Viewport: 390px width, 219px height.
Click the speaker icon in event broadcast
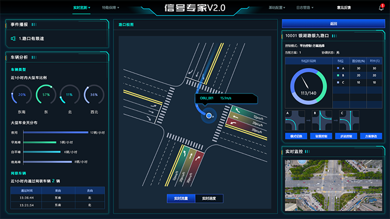point(13,38)
